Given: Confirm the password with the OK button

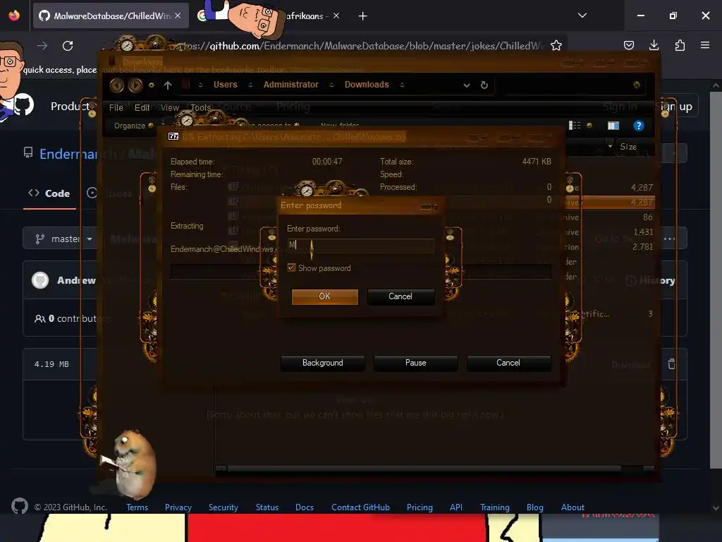Looking at the screenshot, I should pos(324,296).
